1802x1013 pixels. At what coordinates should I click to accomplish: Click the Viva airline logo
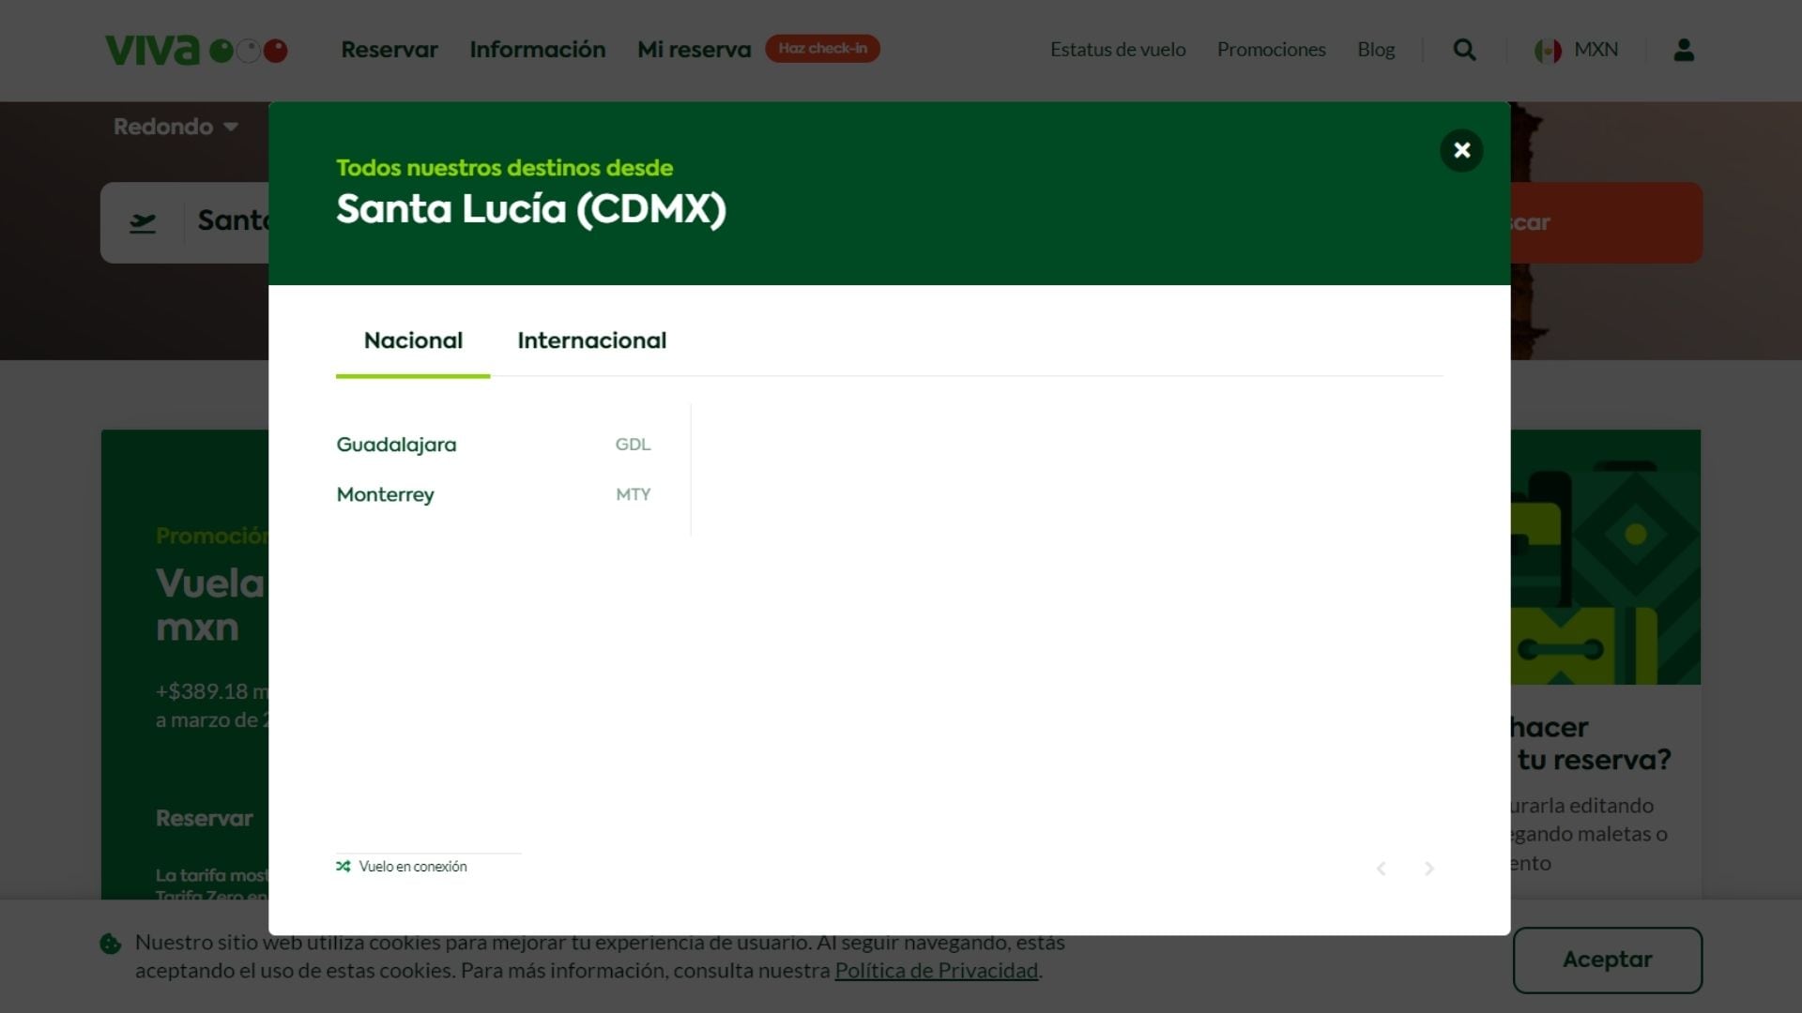click(x=195, y=50)
